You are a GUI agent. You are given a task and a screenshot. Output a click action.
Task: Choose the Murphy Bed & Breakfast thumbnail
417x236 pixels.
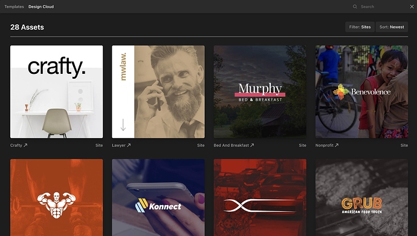click(x=260, y=91)
